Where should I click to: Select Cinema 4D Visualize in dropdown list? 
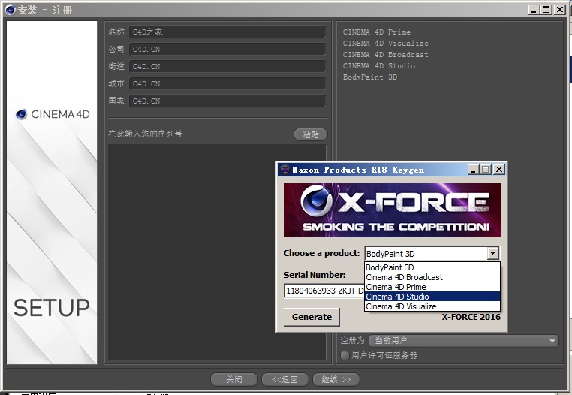click(432, 306)
